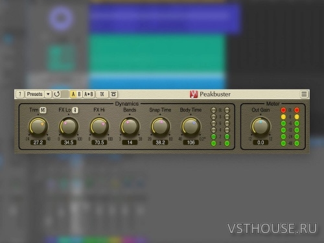Click the Out Gain label
This screenshot has height=243, width=324.
pyautogui.click(x=260, y=110)
